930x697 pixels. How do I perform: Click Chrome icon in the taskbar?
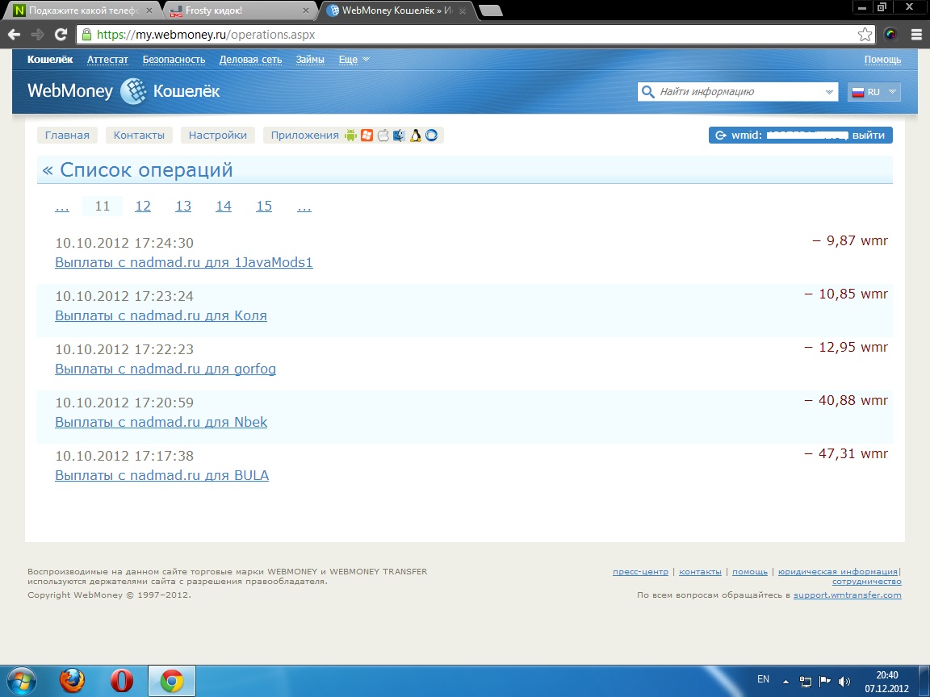[171, 681]
